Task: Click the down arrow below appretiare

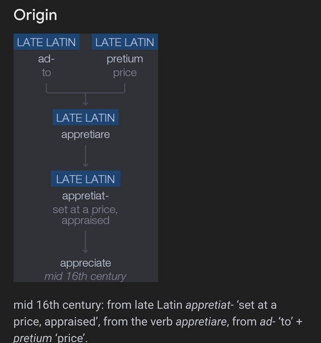Action: click(85, 156)
